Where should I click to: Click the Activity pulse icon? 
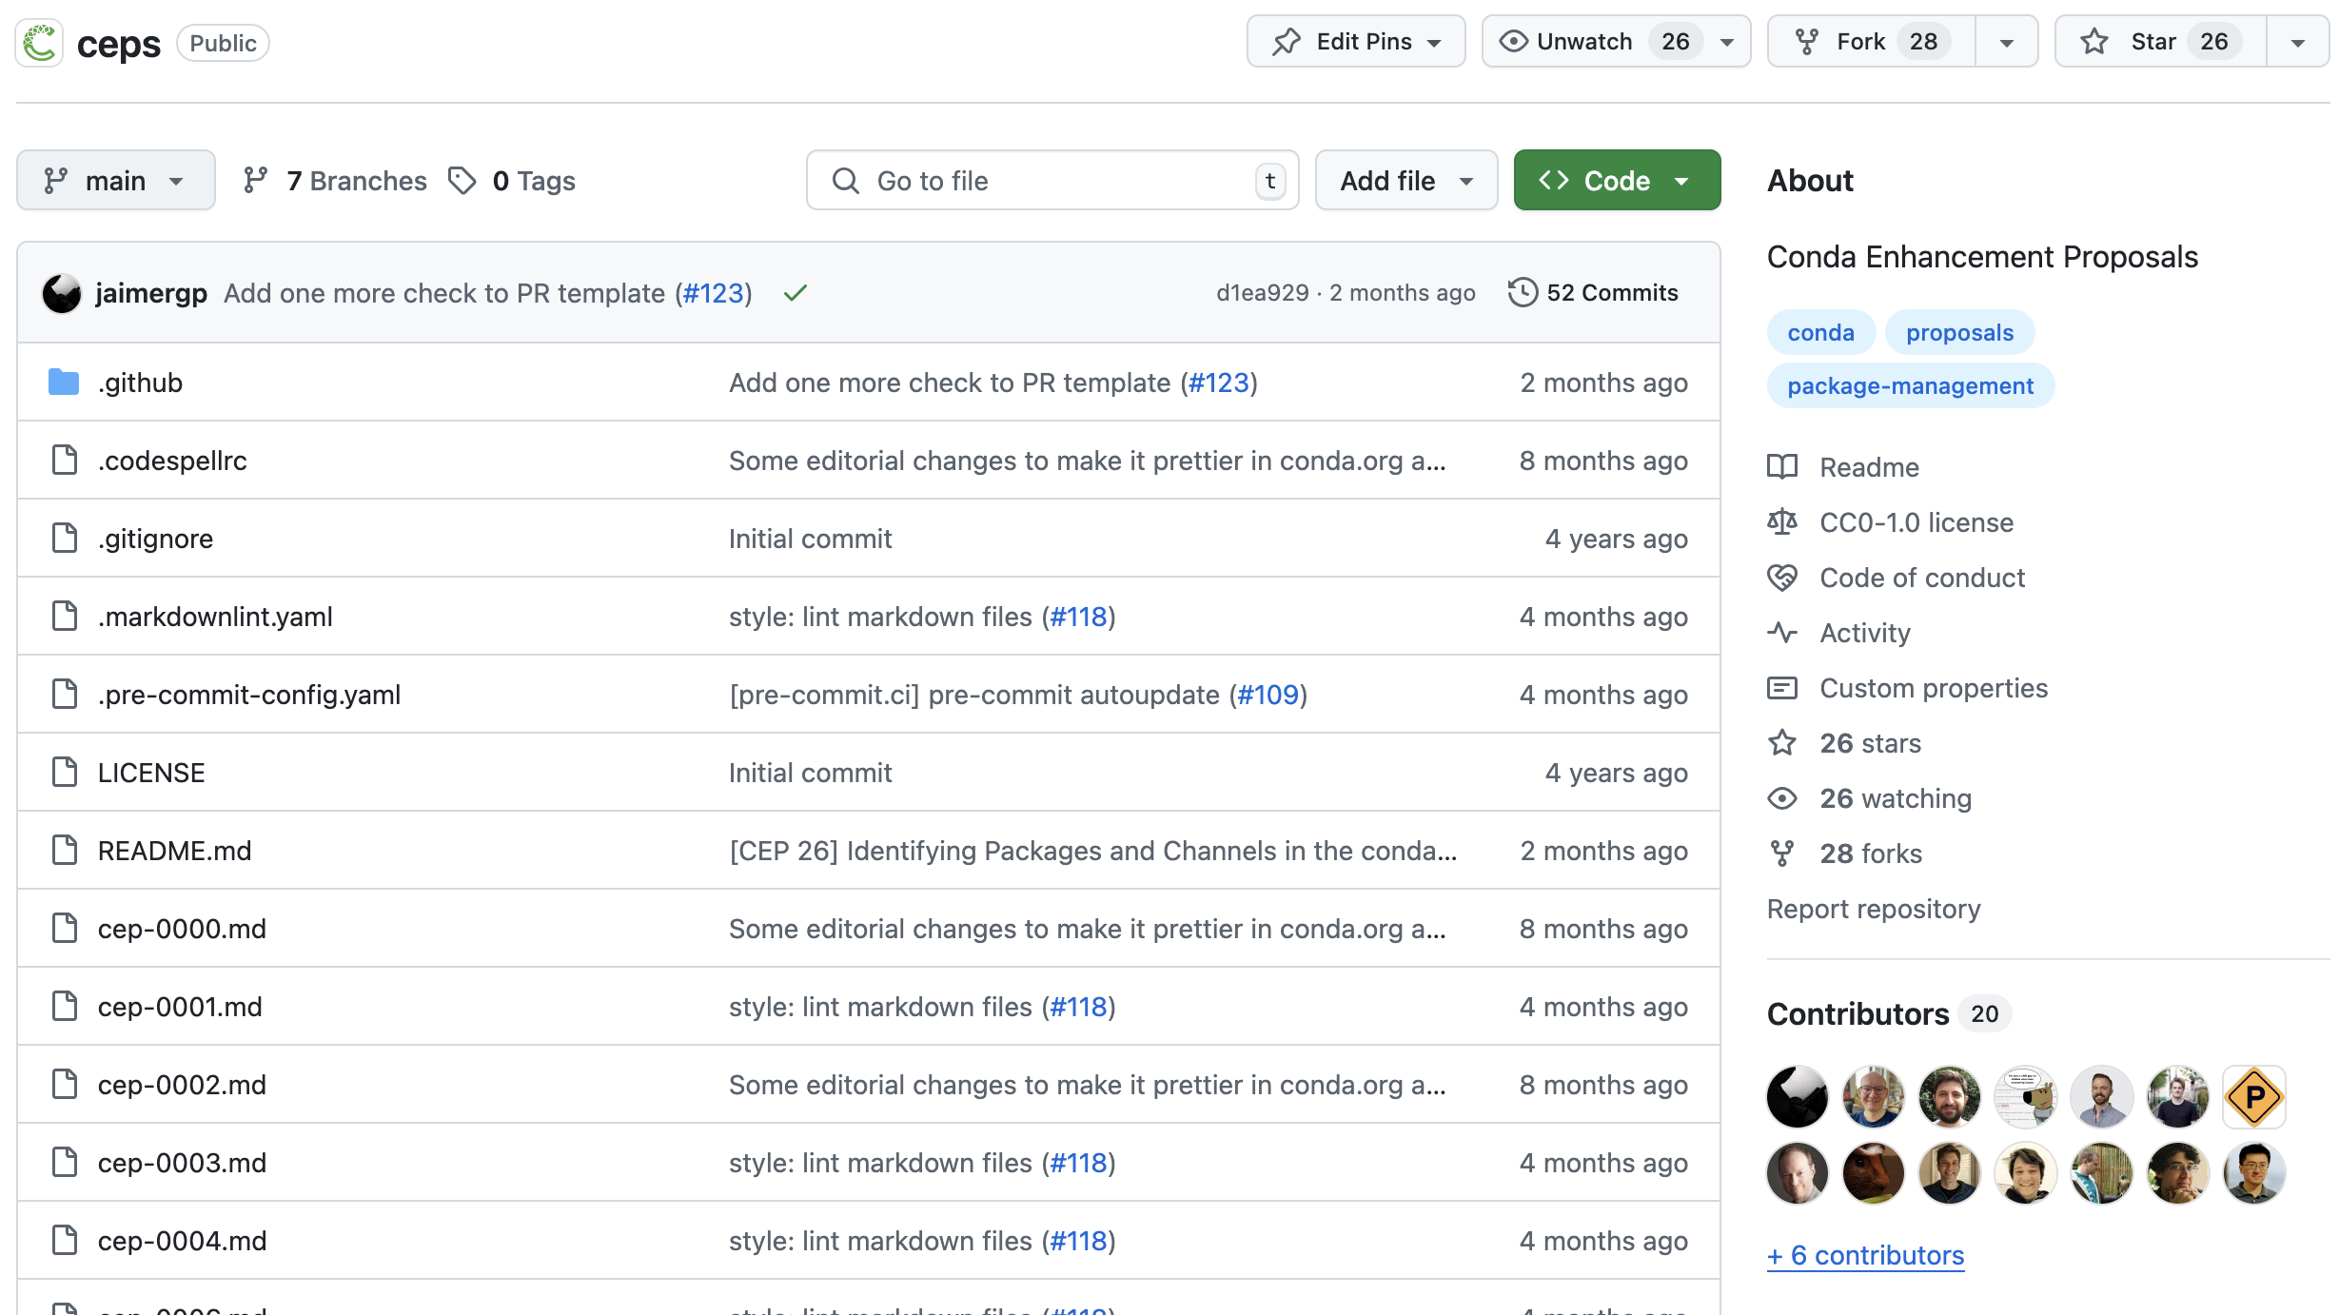1781,633
